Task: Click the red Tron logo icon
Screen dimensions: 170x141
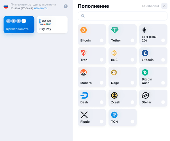Action: point(83,53)
